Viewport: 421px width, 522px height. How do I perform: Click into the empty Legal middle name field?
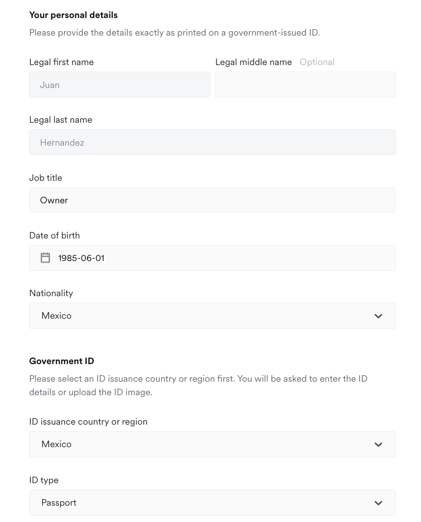pyautogui.click(x=305, y=85)
